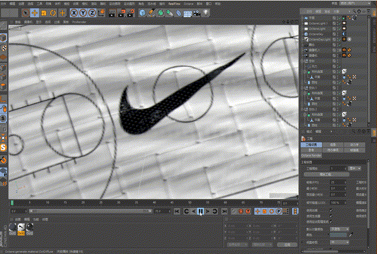Click the level of detail 100% field

pos(338,203)
